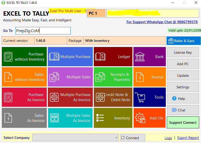Click layout icon on Multiple Sales As Invoice
Viewport: 201px width, 143px height.
pyautogui.click(x=54, y=118)
